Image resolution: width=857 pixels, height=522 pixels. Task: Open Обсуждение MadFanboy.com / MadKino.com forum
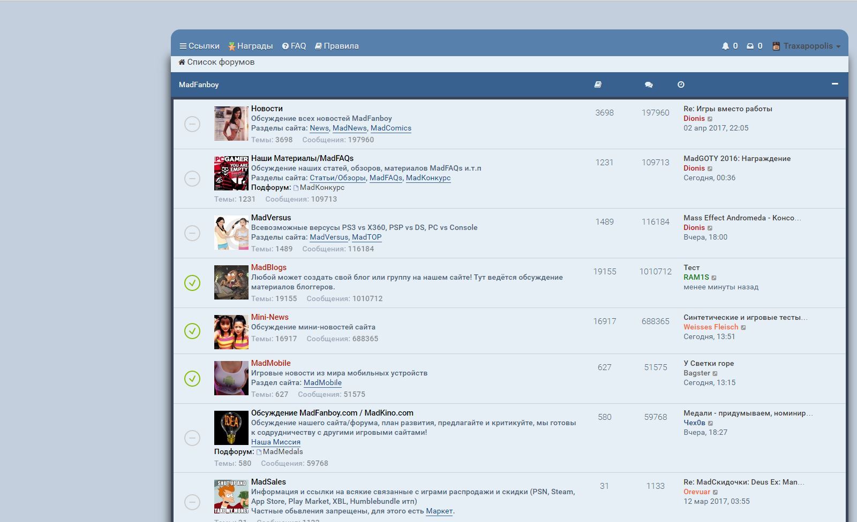332,413
